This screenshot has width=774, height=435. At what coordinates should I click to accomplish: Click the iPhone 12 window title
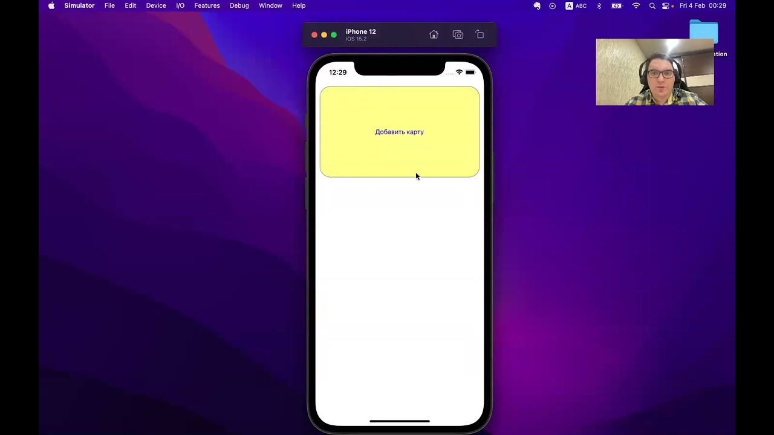coord(361,31)
